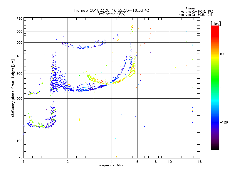Click the frequency axis label "6"
This screenshot has height=176, width=235.
click(137, 162)
